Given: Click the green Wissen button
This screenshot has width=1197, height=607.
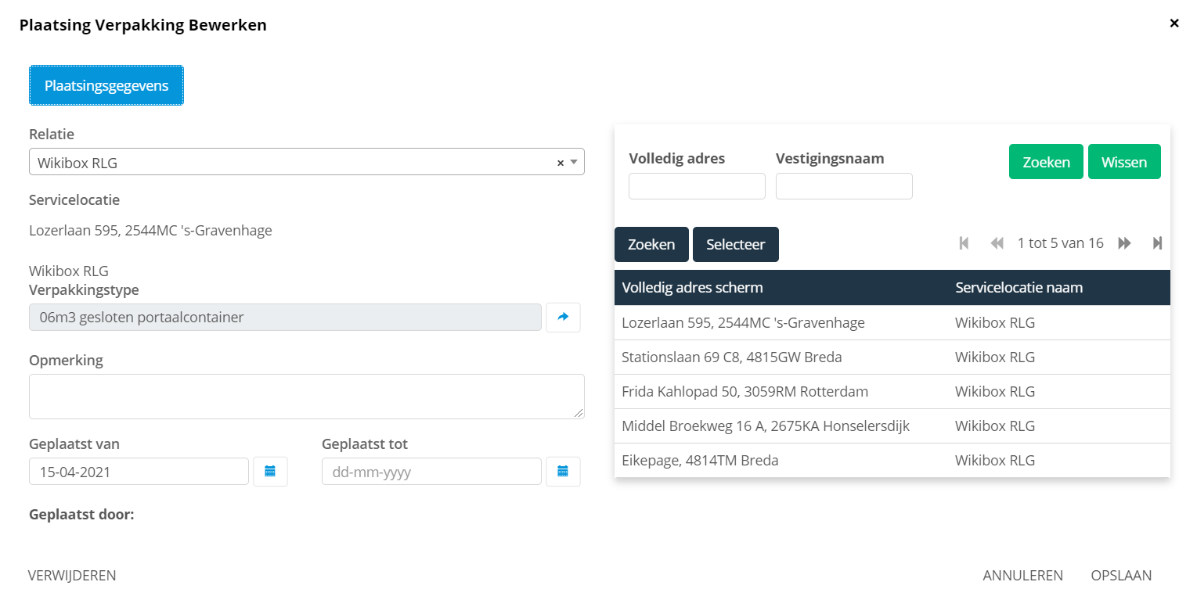Looking at the screenshot, I should point(1124,162).
